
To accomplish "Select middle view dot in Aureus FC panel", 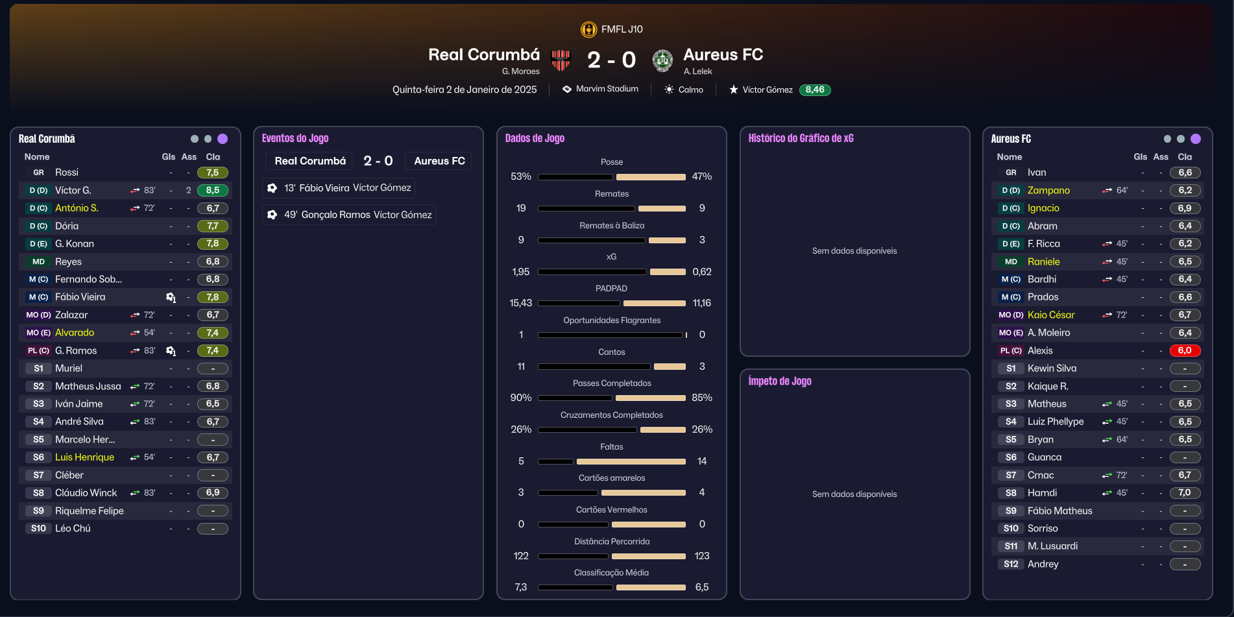I will coord(1181,139).
